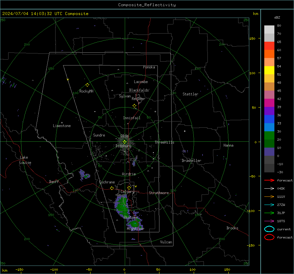Click the RedDeer city label
Screen dimensions: 294x274
pos(139,99)
